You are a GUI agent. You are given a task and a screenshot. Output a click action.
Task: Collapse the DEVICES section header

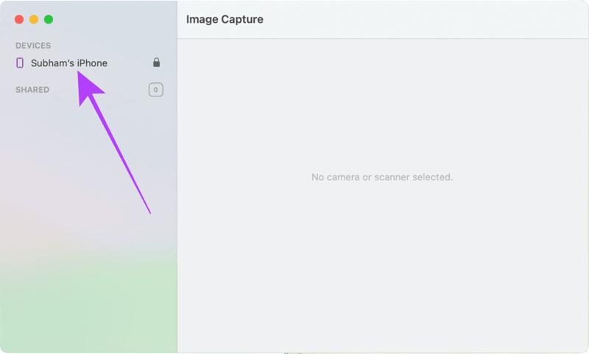[33, 46]
